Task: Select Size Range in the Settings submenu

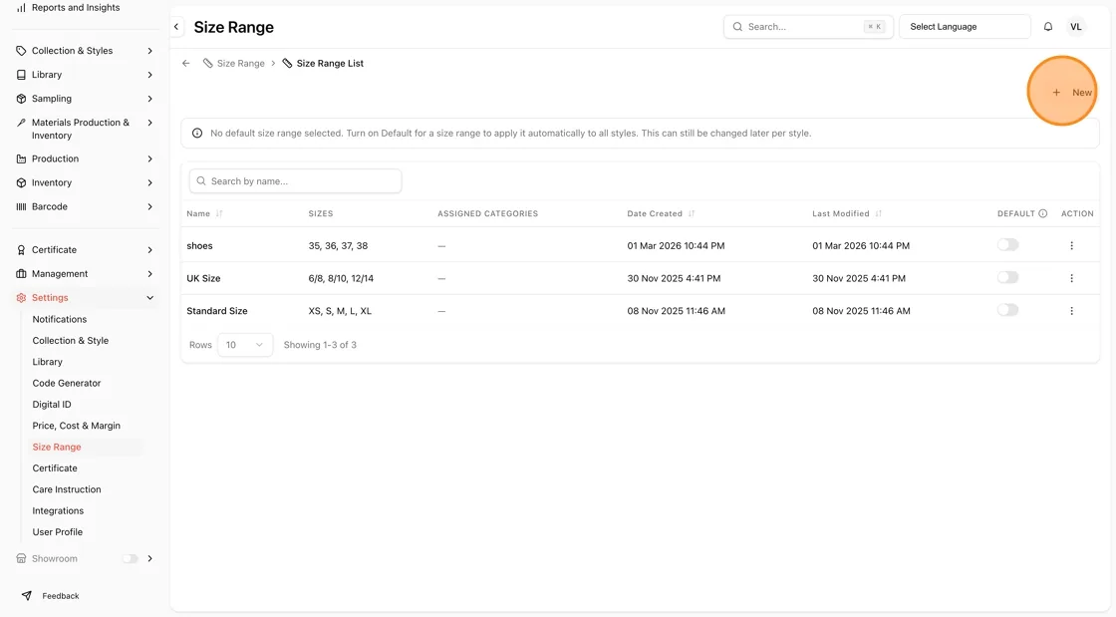Action: click(x=56, y=447)
